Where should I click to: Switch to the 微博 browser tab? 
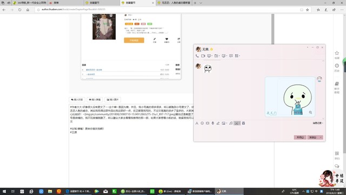click(66, 3)
